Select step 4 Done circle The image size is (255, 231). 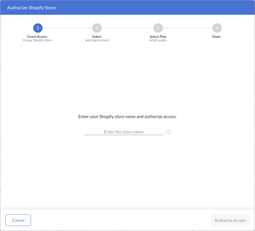217,28
